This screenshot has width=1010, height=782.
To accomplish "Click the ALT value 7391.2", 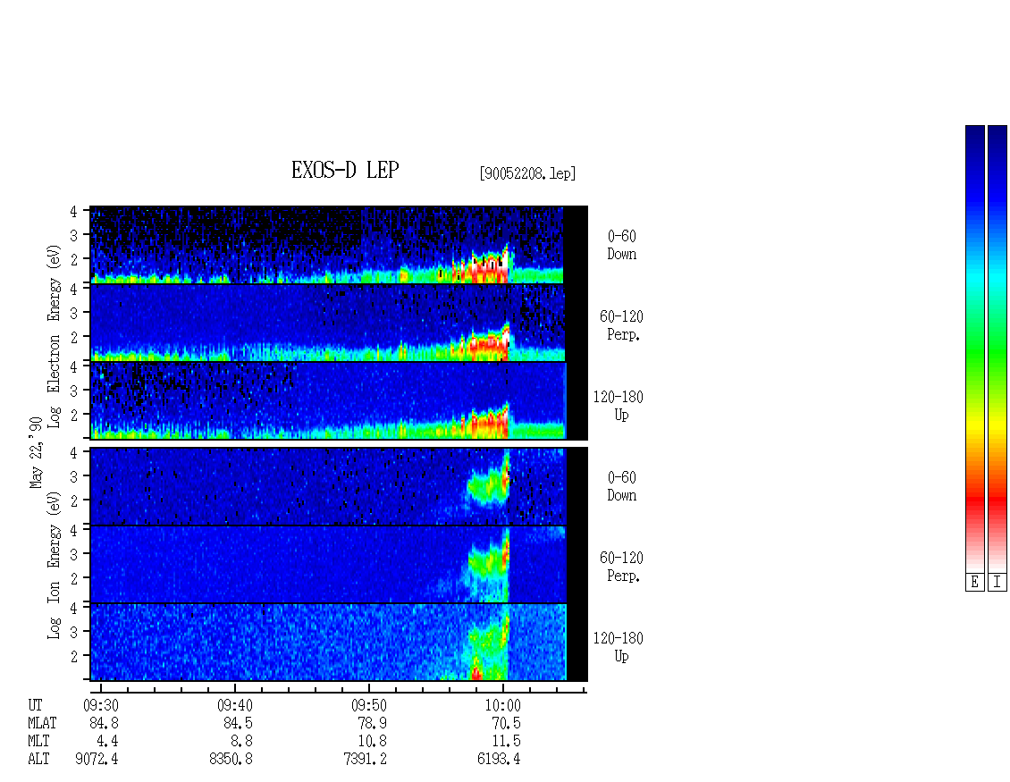I will (366, 760).
